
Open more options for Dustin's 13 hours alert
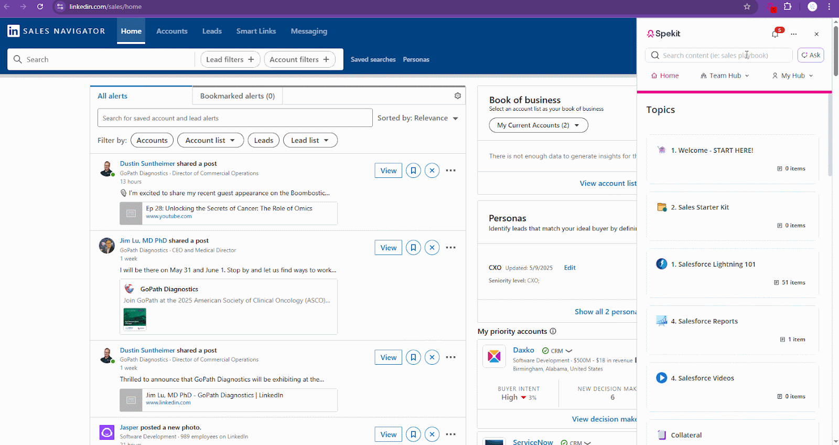click(451, 171)
